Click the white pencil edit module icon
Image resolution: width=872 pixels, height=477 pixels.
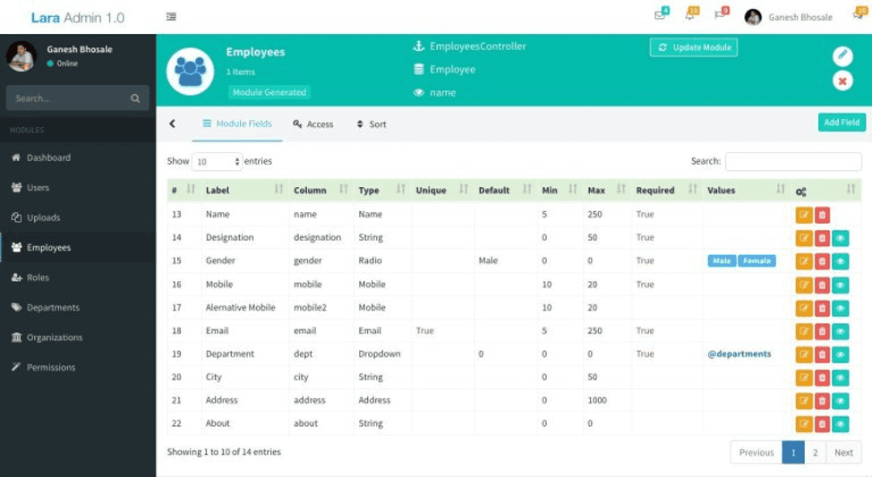[842, 55]
